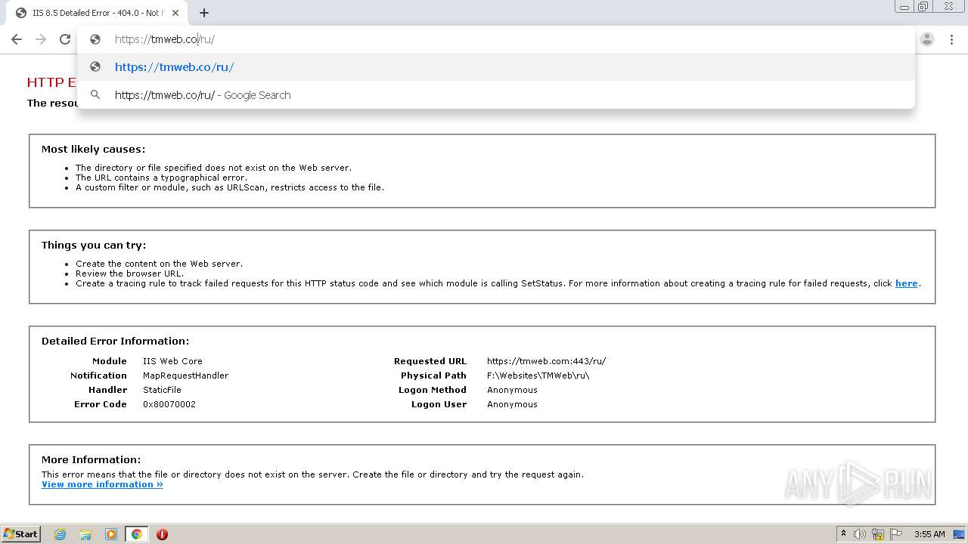Click the 'More Information:' heading

click(x=91, y=459)
